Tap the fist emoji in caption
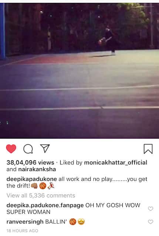 pos(34,186)
